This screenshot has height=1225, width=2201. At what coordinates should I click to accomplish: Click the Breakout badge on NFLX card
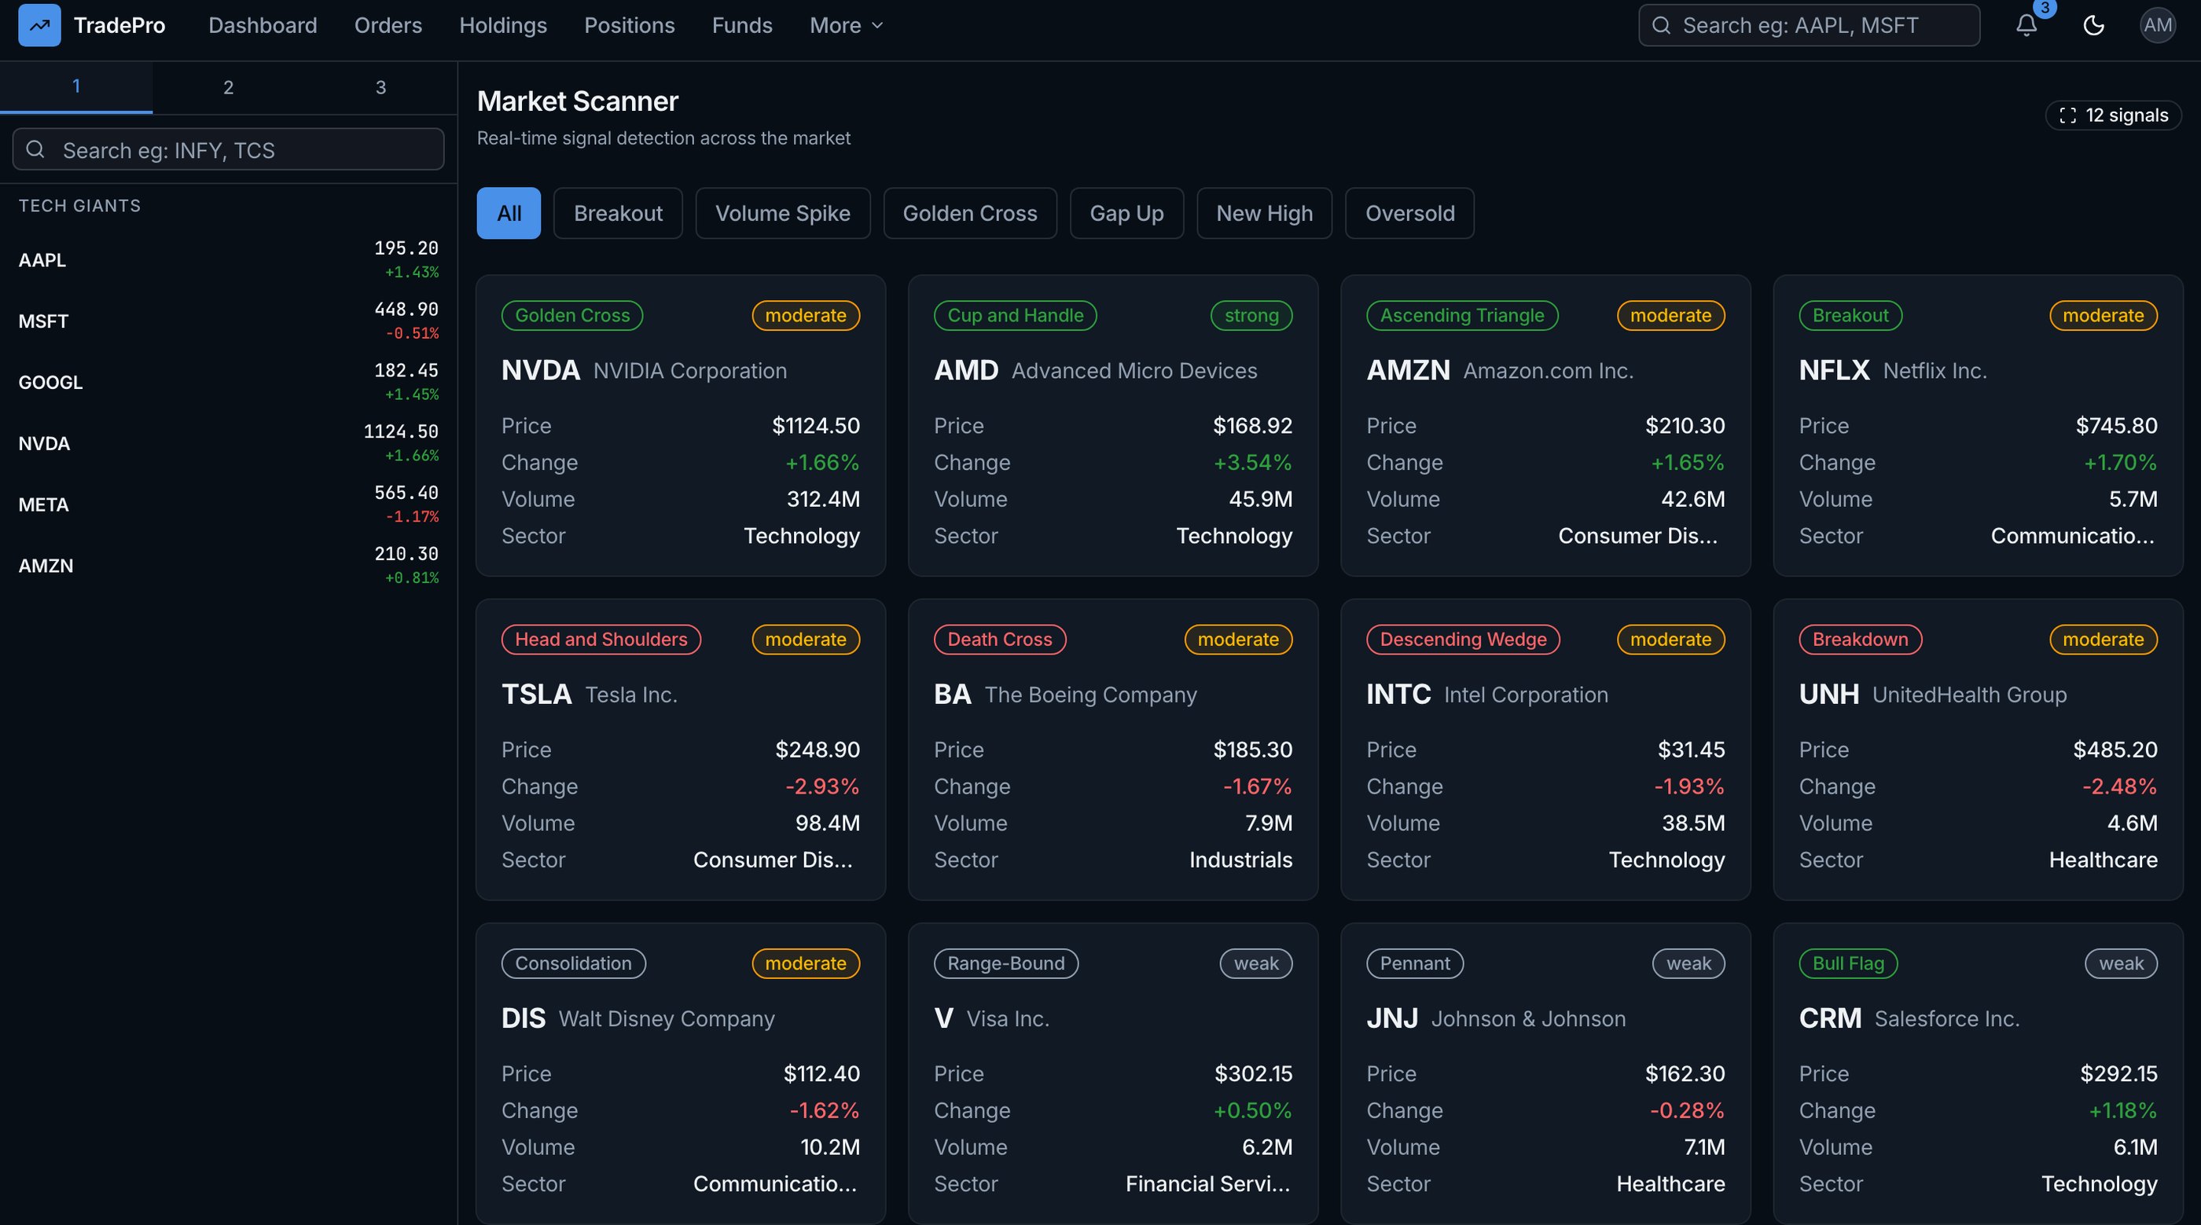tap(1850, 315)
